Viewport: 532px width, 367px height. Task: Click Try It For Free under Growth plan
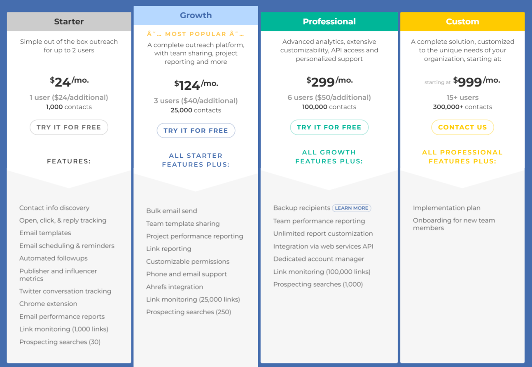pos(196,131)
